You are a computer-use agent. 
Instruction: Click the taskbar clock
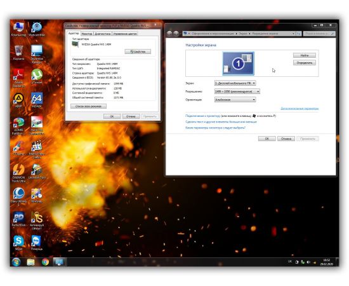coord(327,262)
